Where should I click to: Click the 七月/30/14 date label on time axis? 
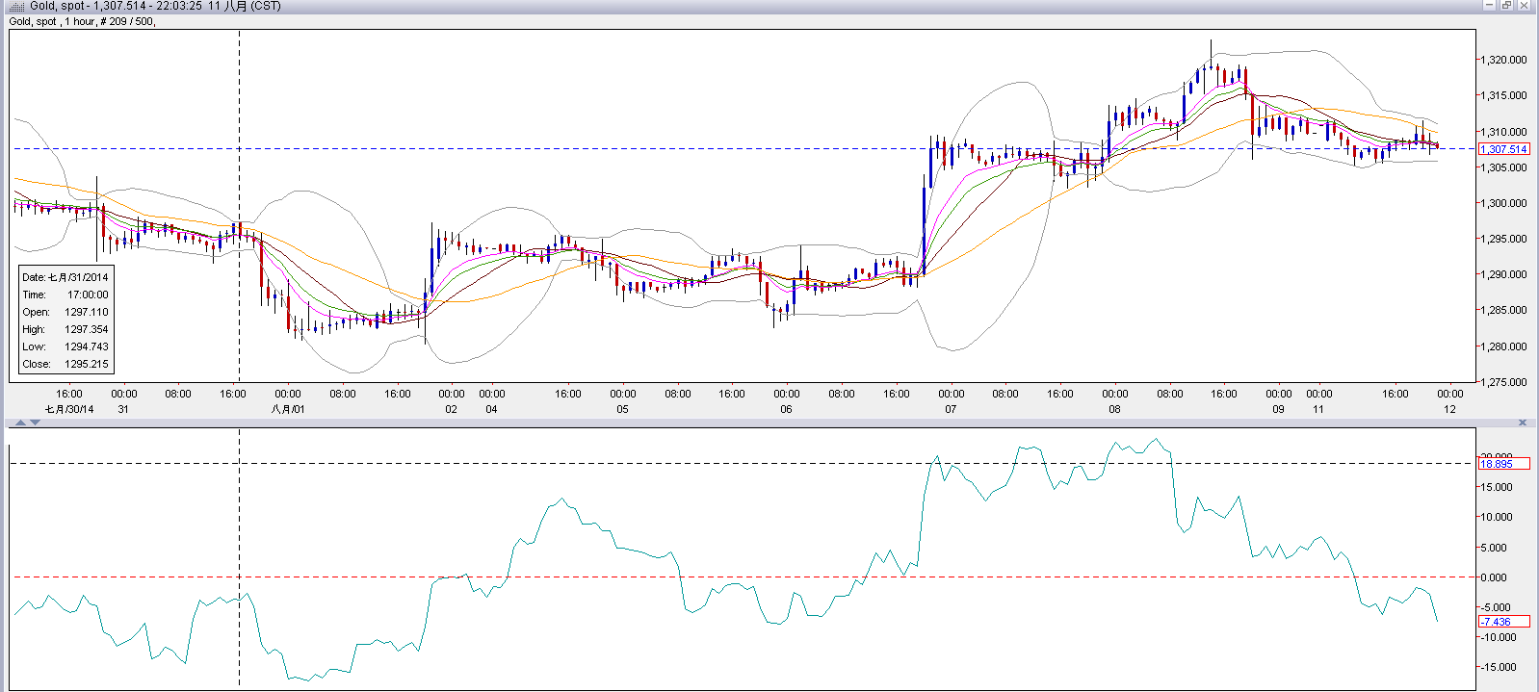[x=69, y=409]
